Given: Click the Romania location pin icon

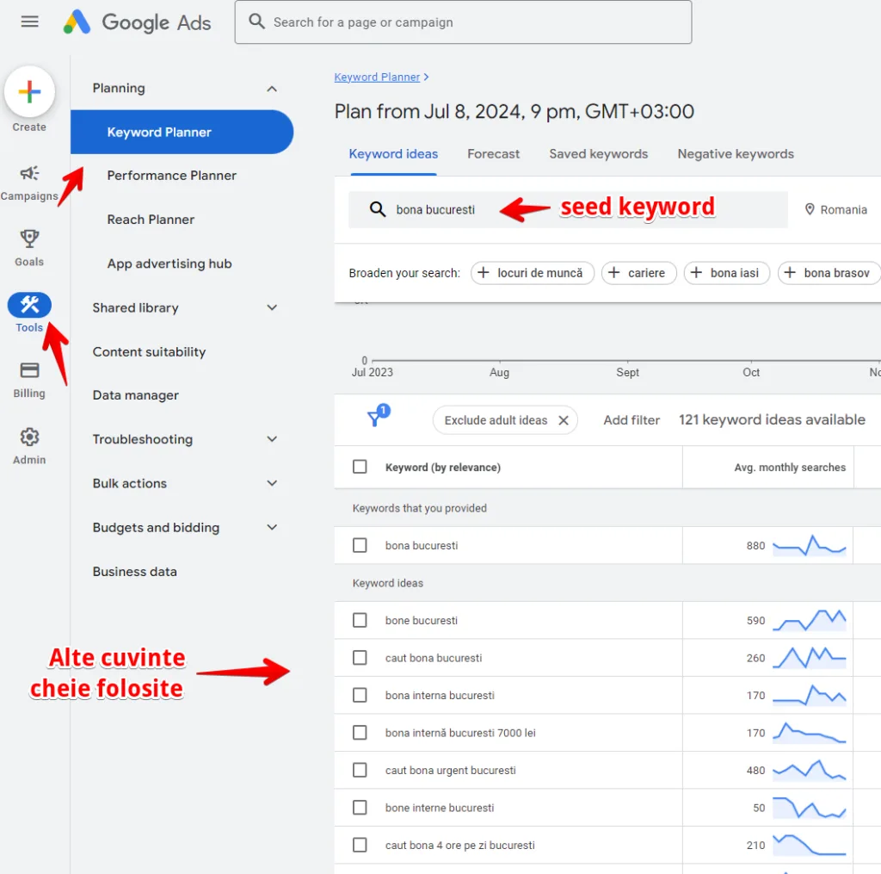Looking at the screenshot, I should click(x=810, y=209).
